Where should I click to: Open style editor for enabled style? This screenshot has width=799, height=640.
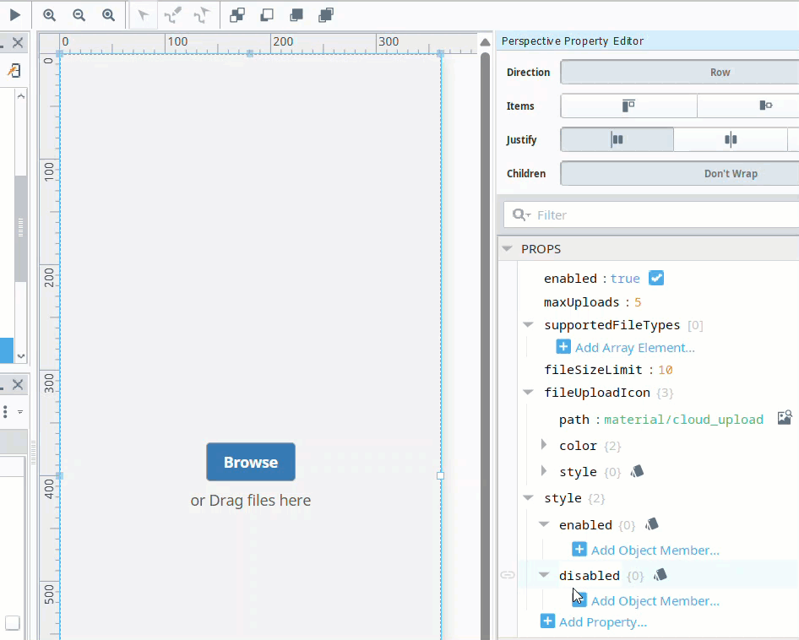point(652,523)
